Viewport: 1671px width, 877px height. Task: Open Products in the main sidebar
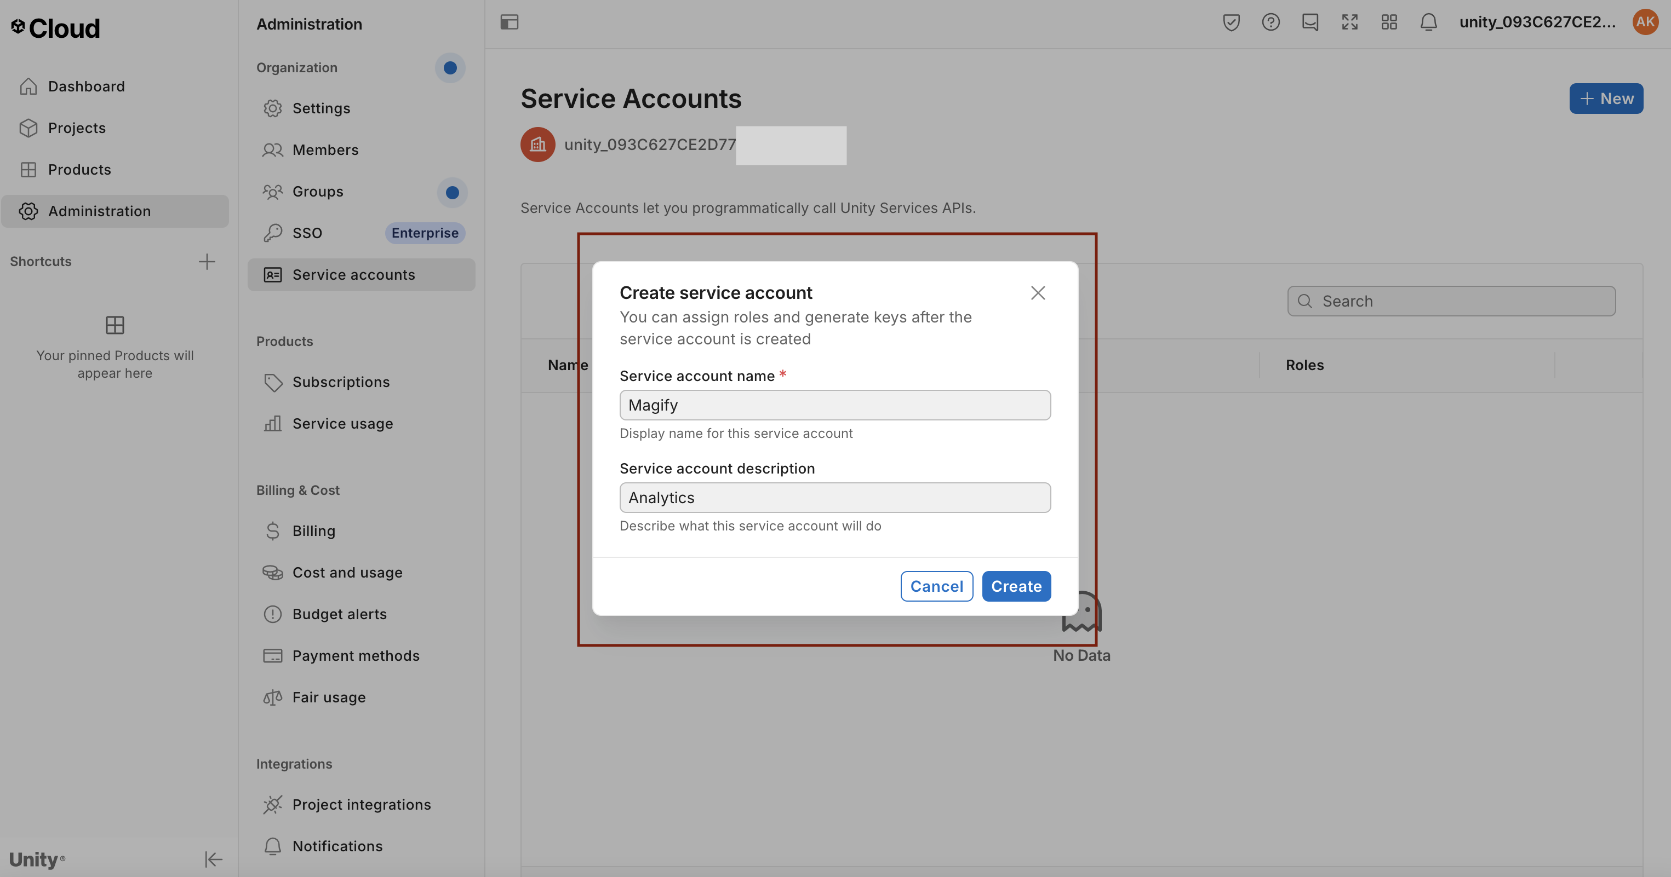115,169
